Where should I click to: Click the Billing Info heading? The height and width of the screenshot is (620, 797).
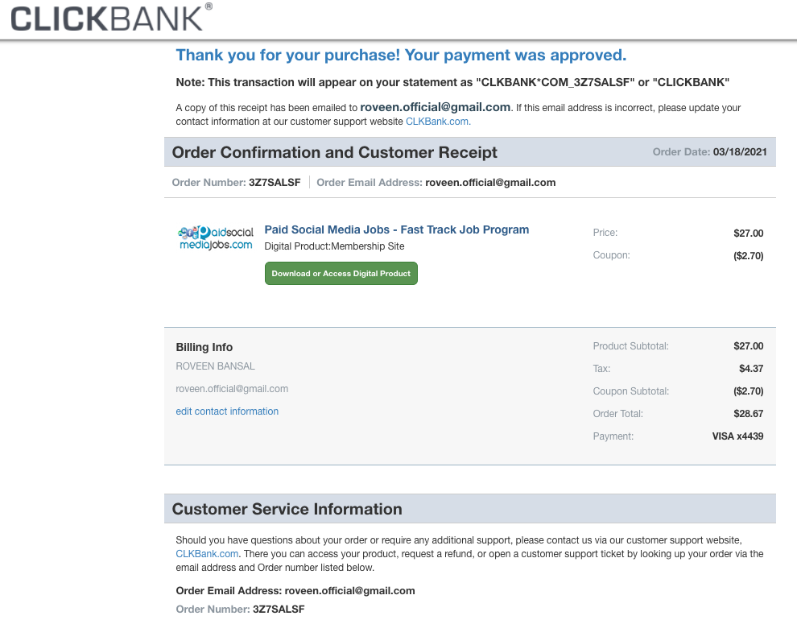pos(204,347)
